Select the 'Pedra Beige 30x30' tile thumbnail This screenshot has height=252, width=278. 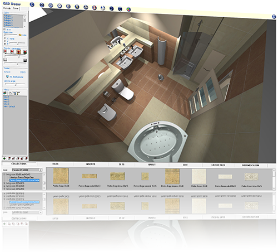click(61, 176)
